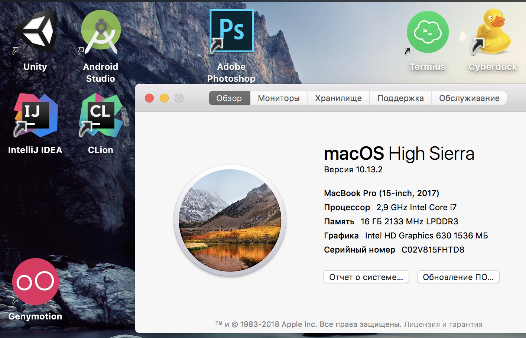Click the Android Studio icon label

(x=101, y=73)
